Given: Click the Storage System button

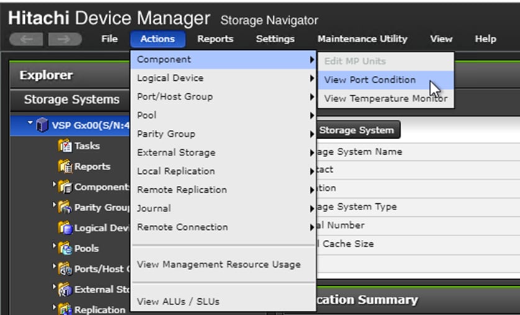Looking at the screenshot, I should coord(357,130).
